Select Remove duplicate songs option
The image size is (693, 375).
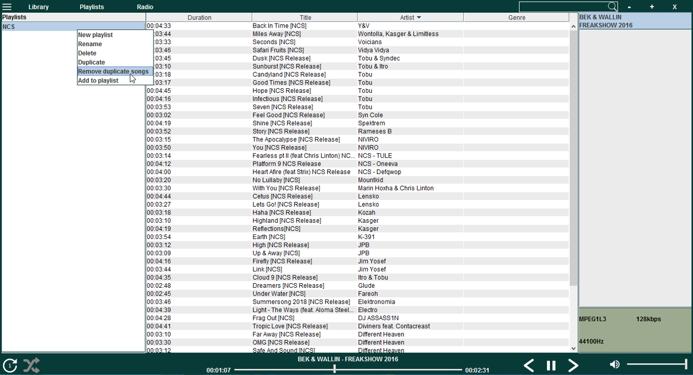point(115,72)
